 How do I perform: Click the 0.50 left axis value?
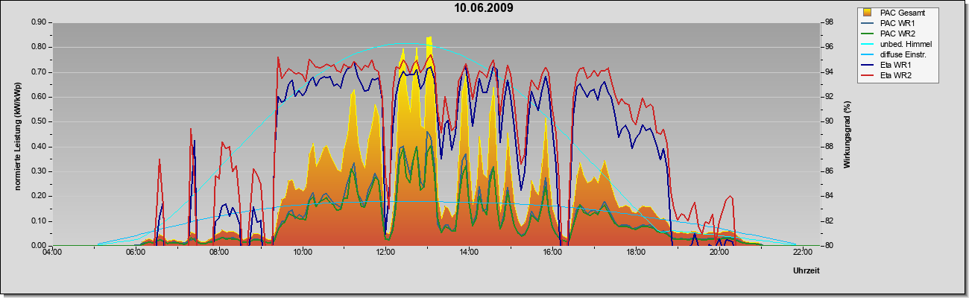click(x=40, y=121)
